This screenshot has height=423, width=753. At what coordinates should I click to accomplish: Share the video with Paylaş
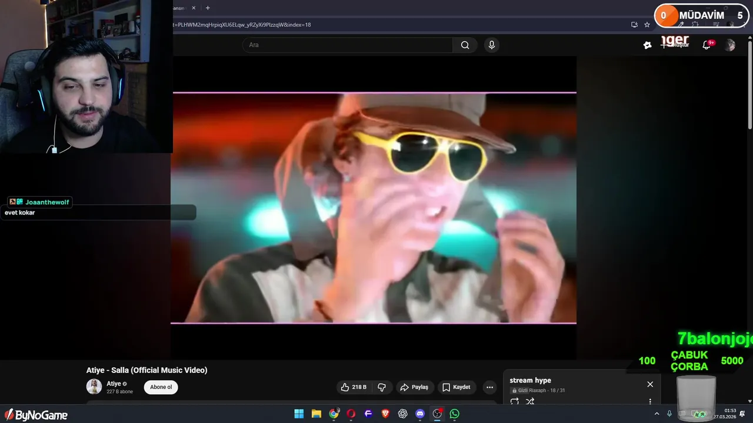[415, 387]
